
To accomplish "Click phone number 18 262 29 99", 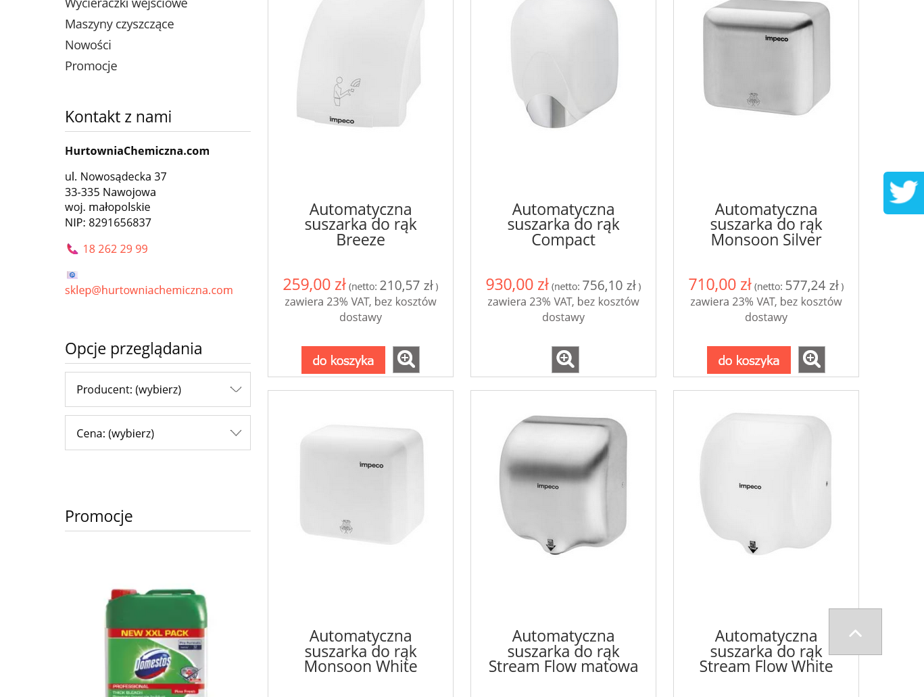I will 115,249.
